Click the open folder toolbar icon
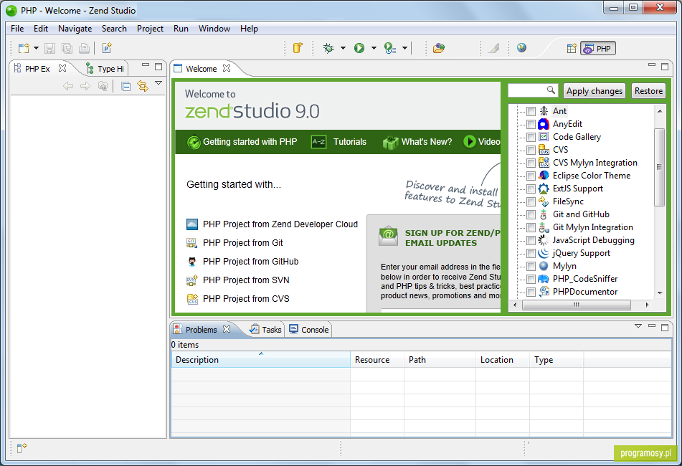This screenshot has height=466, width=682. click(439, 48)
